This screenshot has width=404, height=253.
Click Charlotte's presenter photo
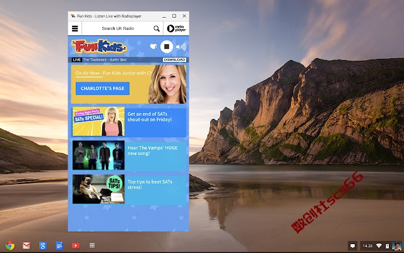(x=167, y=84)
